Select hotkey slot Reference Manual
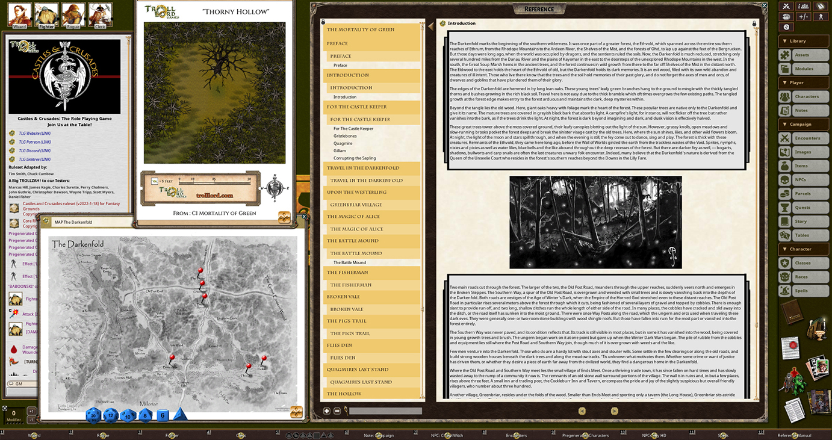The width and height of the screenshot is (832, 440). (794, 435)
